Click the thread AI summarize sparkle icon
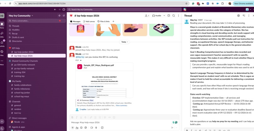The height and width of the screenshot is (131, 254). click(244, 16)
